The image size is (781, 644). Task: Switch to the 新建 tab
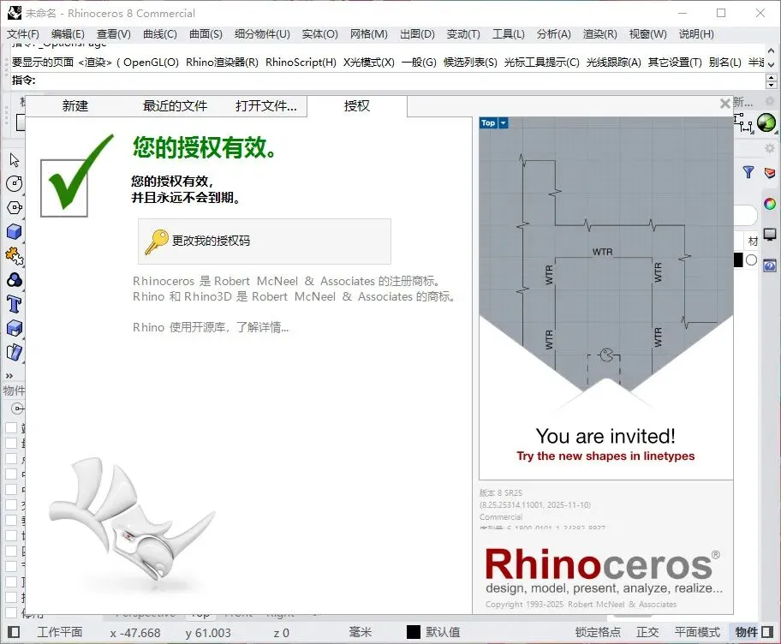pos(75,105)
